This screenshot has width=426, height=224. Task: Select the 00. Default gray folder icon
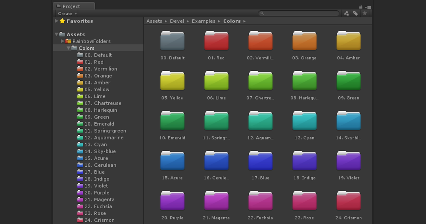click(x=173, y=40)
